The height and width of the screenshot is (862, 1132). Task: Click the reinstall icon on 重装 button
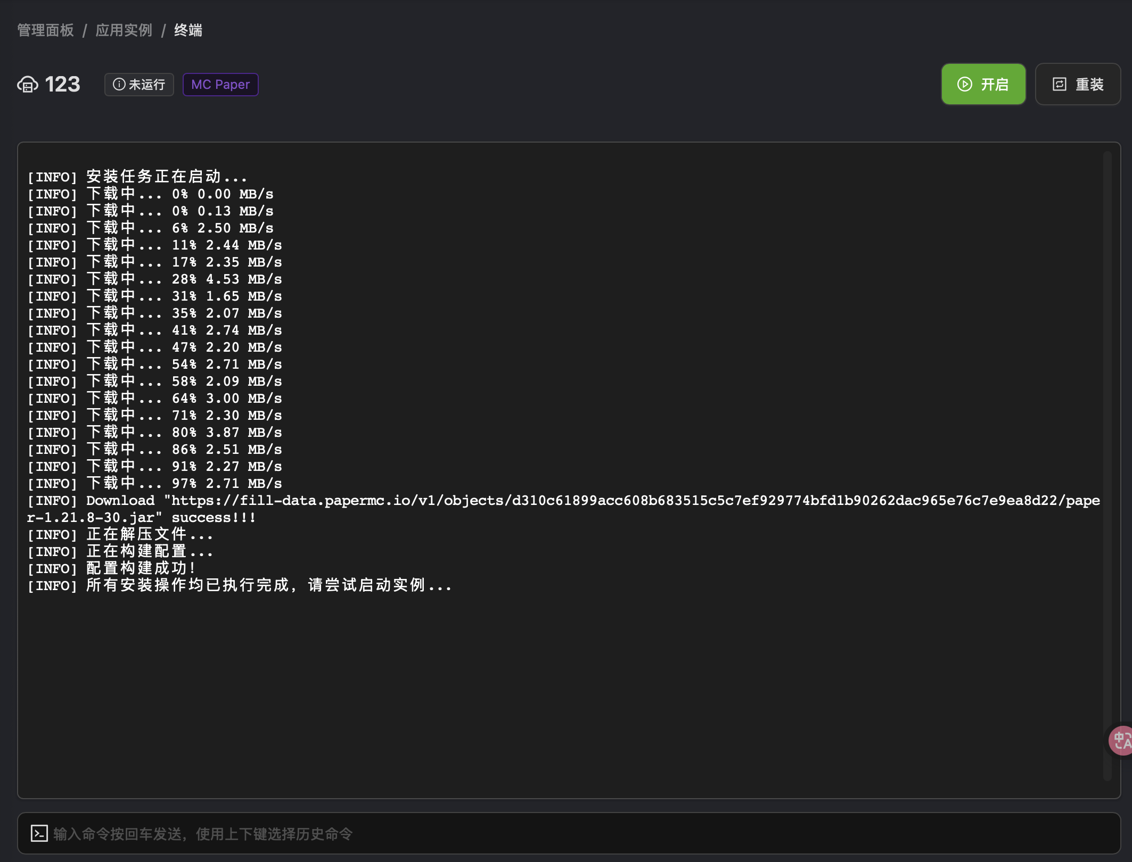(1059, 84)
